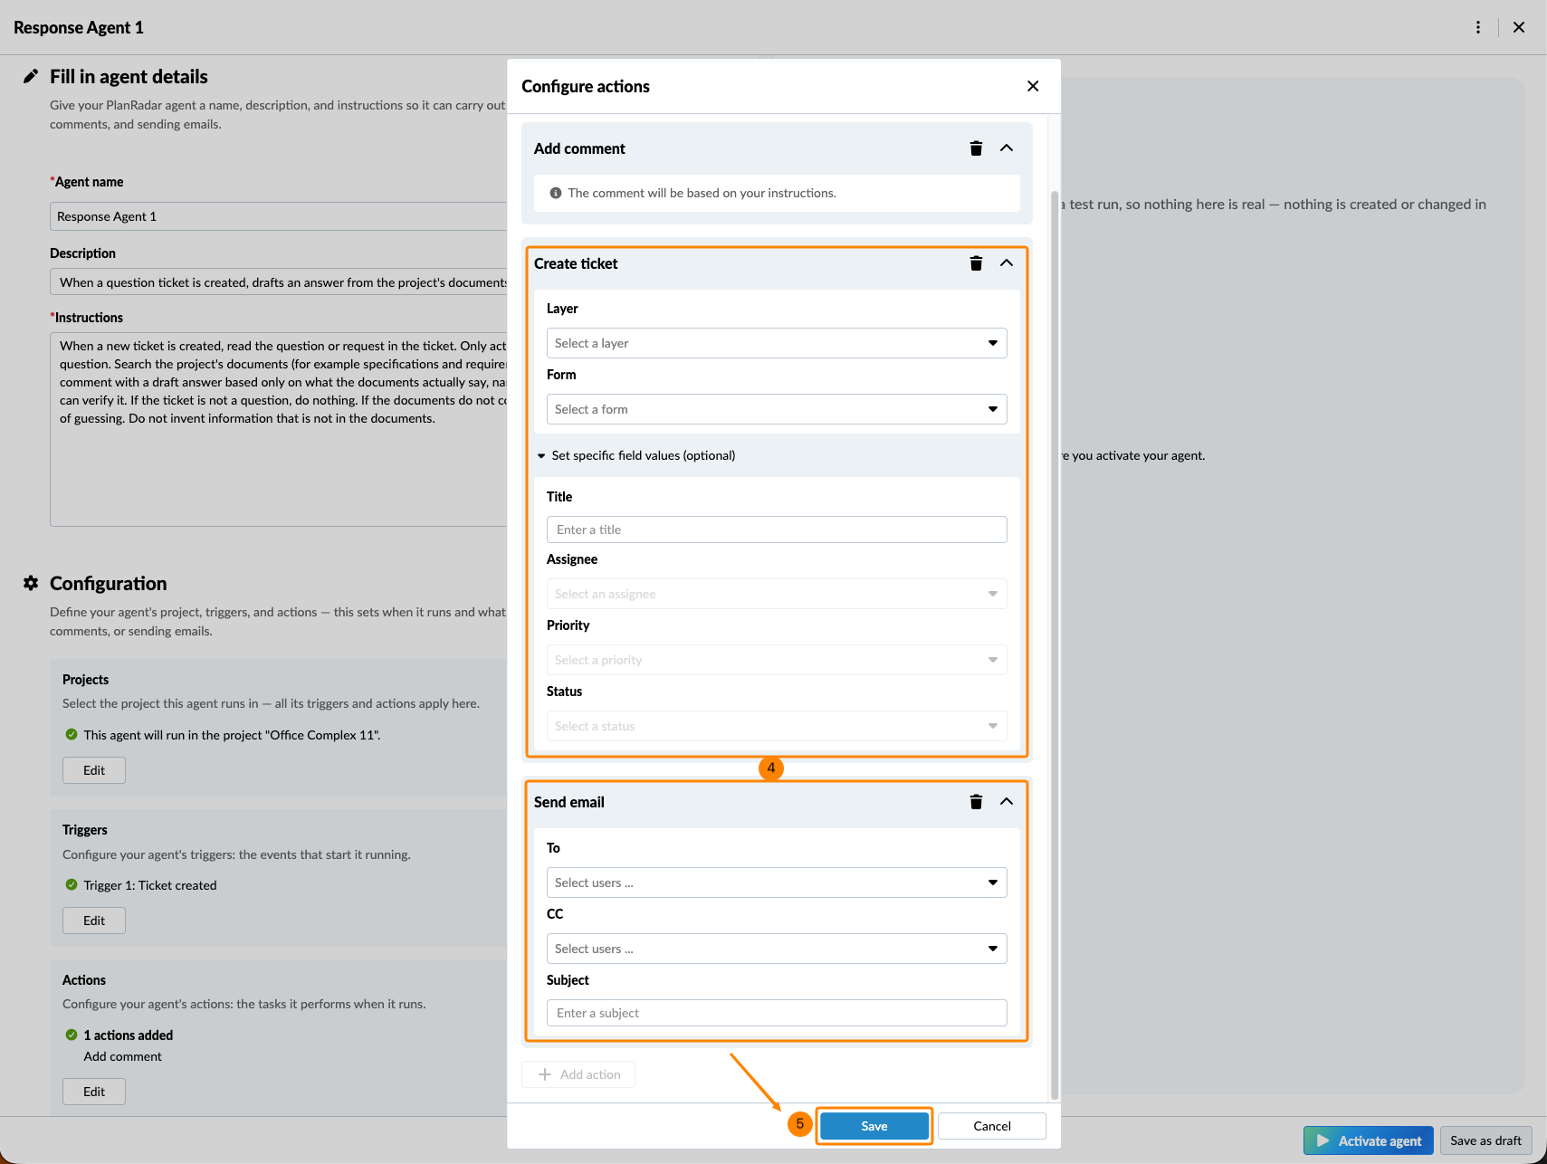
Task: Click the email Subject input field
Action: [777, 1013]
